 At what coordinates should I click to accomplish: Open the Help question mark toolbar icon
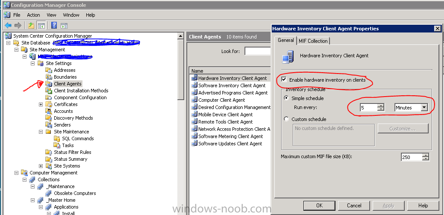(x=54, y=25)
